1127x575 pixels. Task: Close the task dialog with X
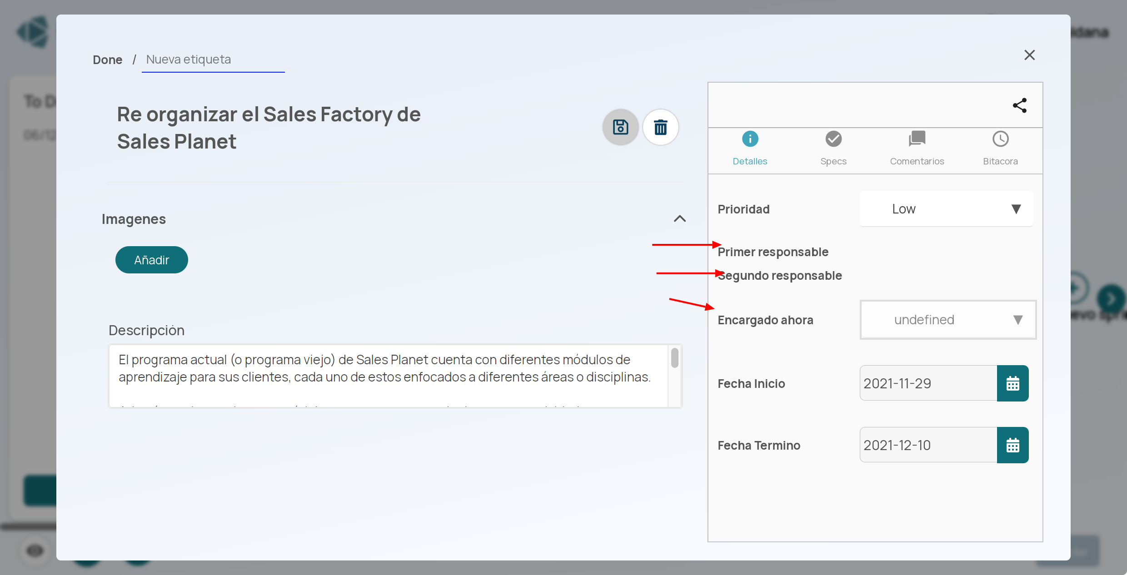[x=1029, y=55]
